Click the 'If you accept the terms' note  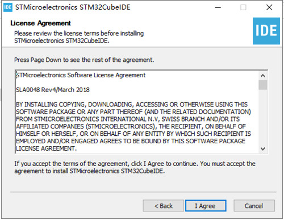[x=135, y=167]
